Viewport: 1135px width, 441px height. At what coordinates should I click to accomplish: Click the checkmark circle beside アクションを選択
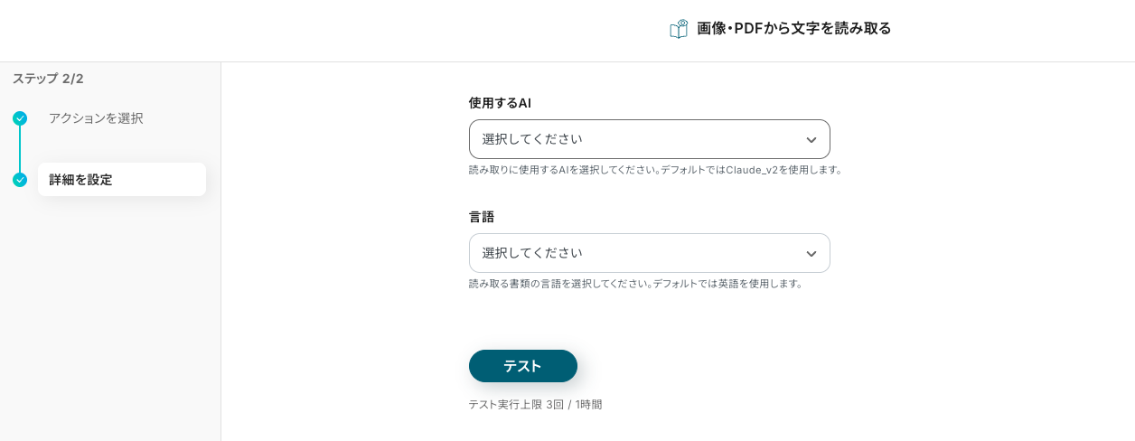(x=20, y=118)
